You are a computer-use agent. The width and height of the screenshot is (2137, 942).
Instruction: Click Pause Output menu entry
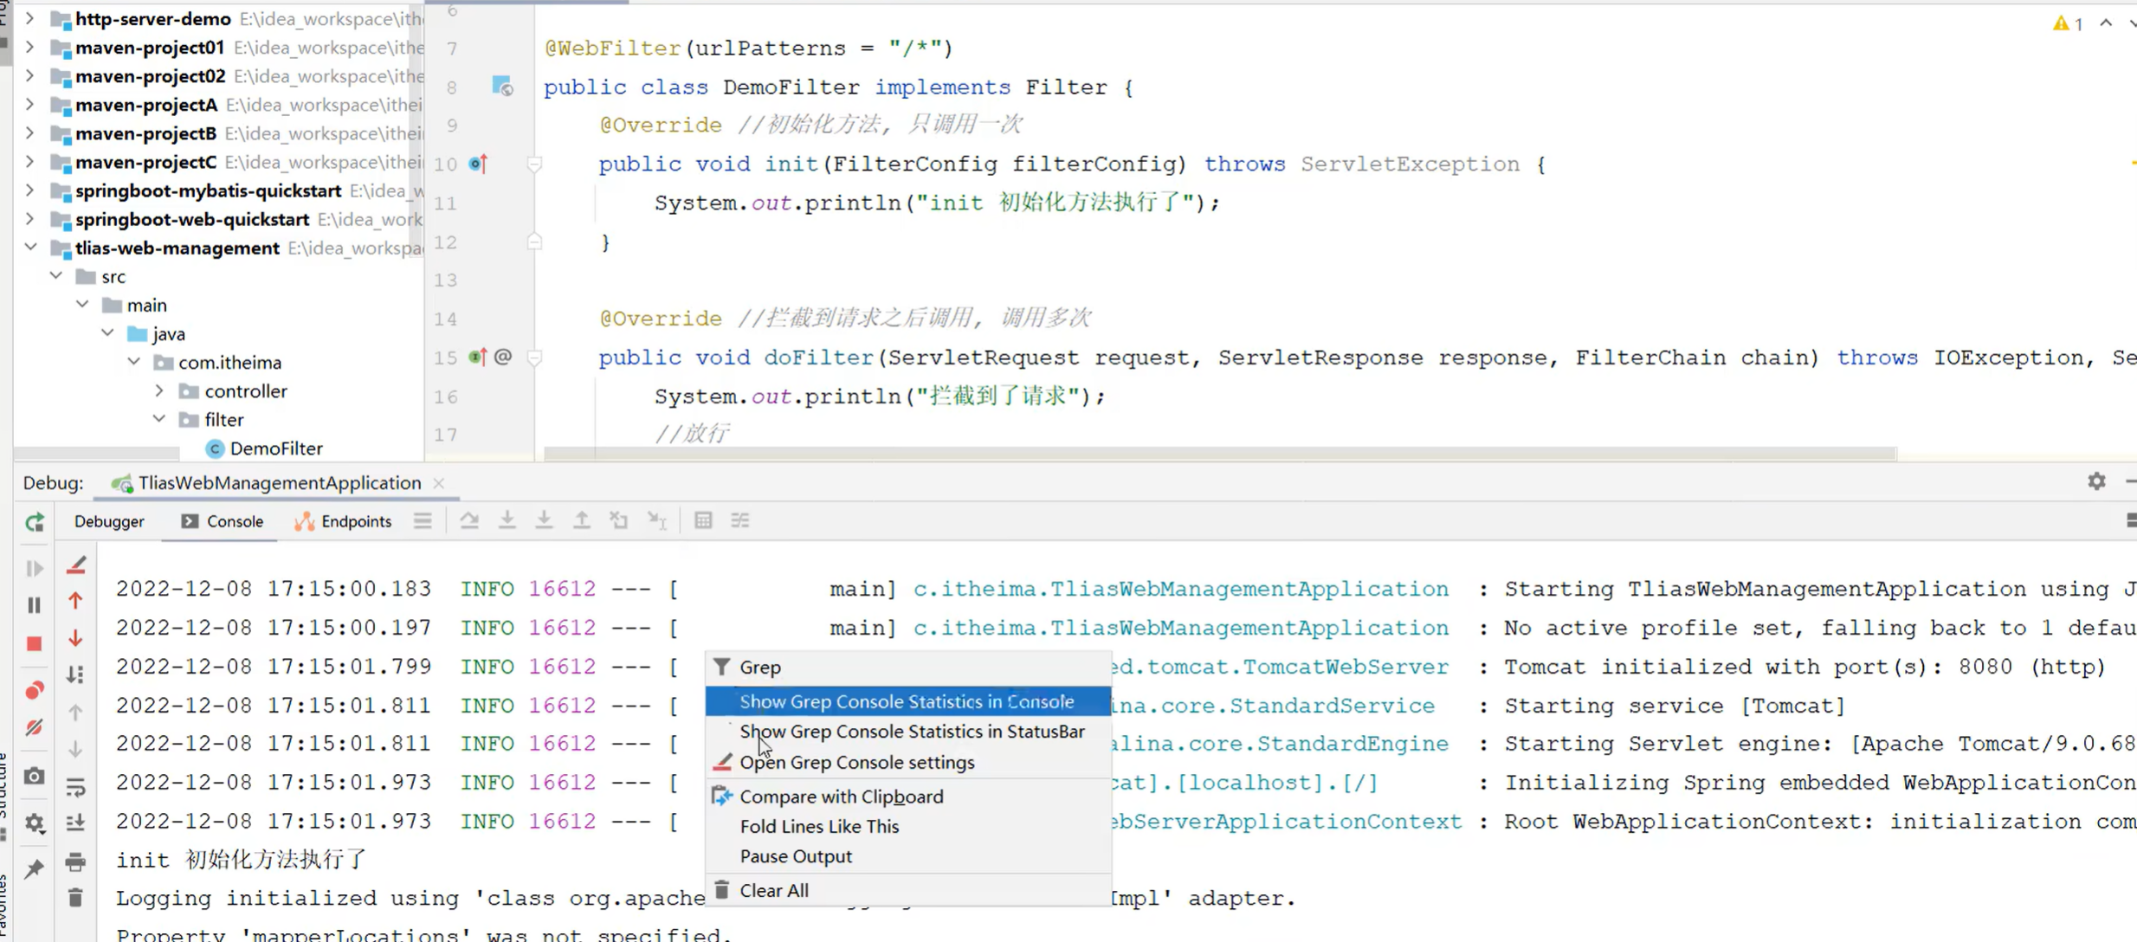(795, 856)
